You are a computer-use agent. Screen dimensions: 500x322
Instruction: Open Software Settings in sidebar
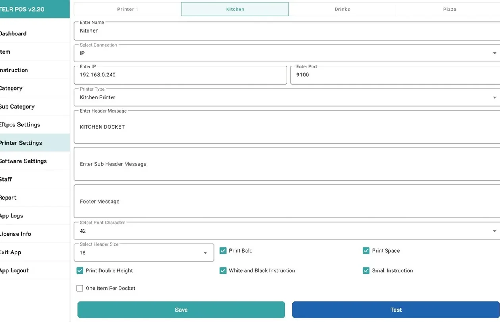(35, 161)
